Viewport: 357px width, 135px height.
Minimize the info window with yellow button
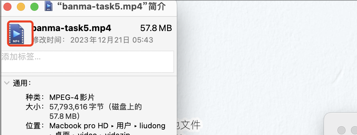pos(21,7)
